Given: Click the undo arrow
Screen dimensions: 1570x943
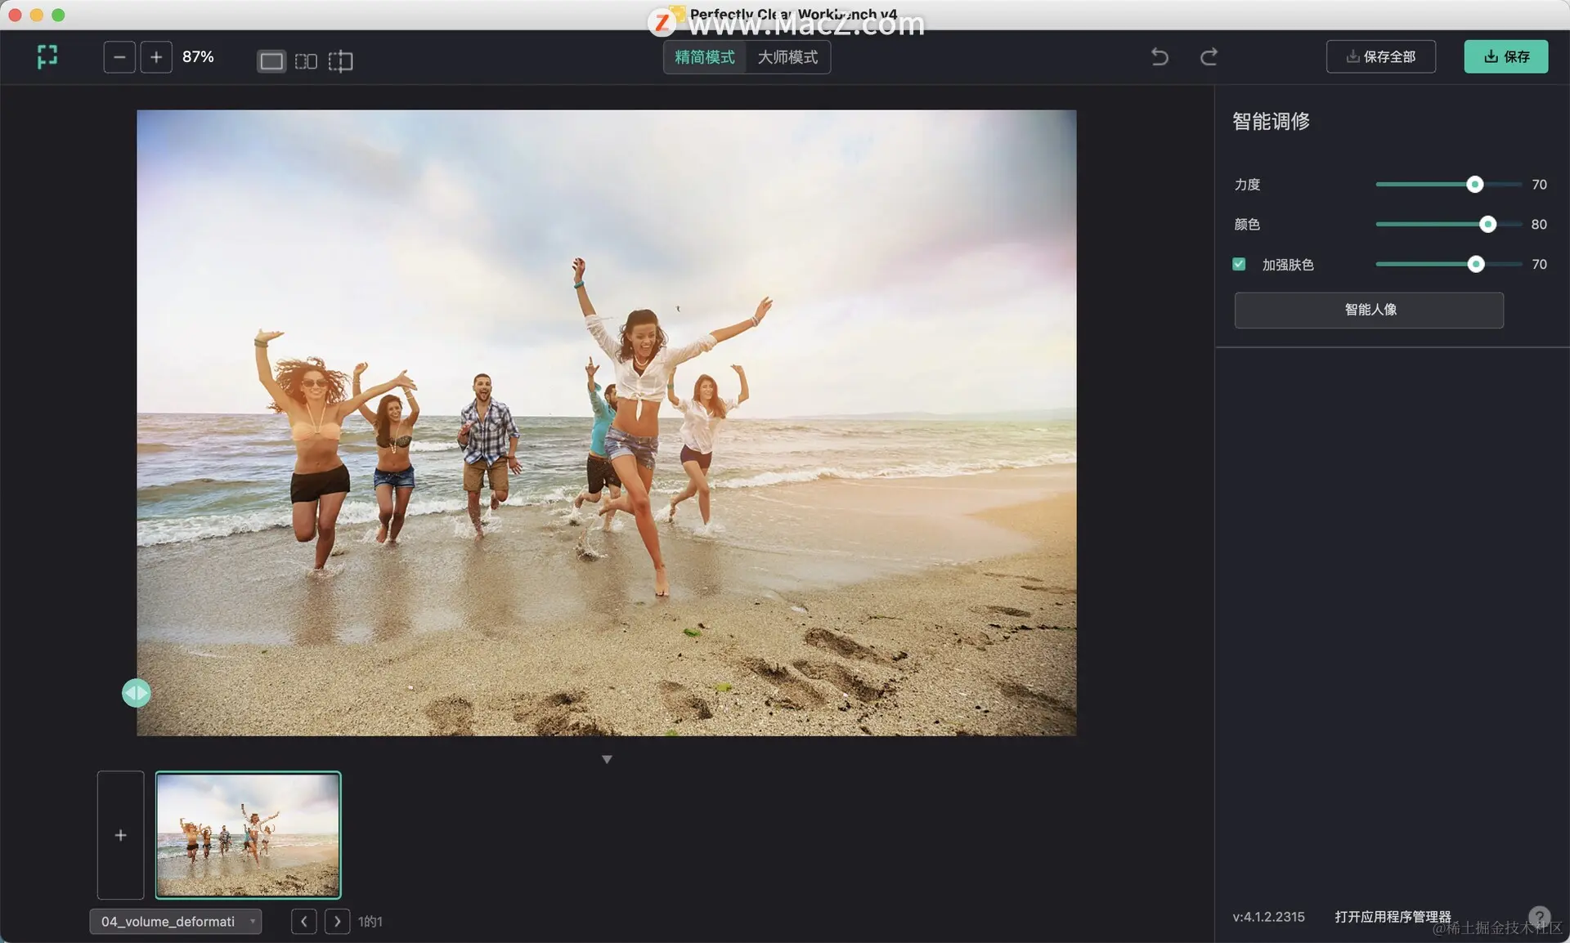Looking at the screenshot, I should tap(1160, 56).
